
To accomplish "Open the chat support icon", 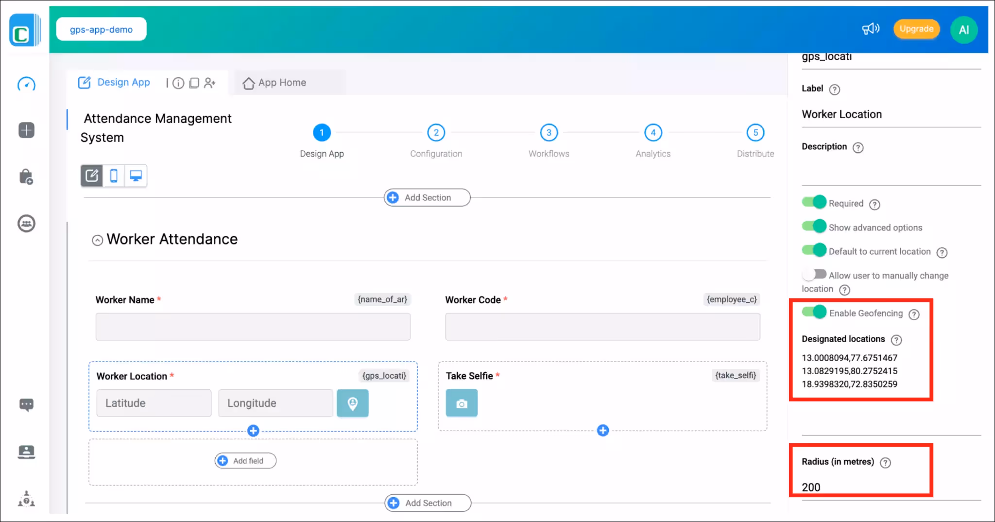I will point(26,404).
